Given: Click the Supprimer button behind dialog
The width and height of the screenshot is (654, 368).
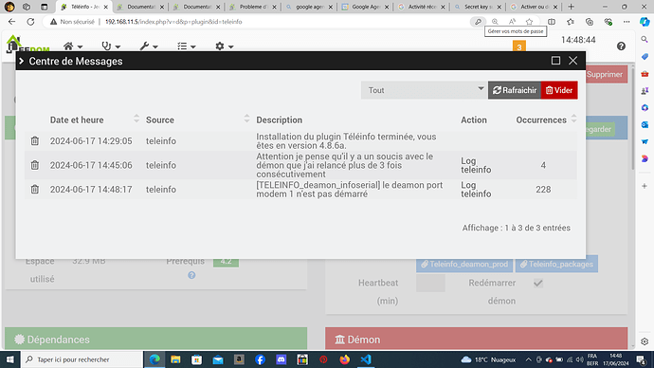Looking at the screenshot, I should click(x=607, y=74).
